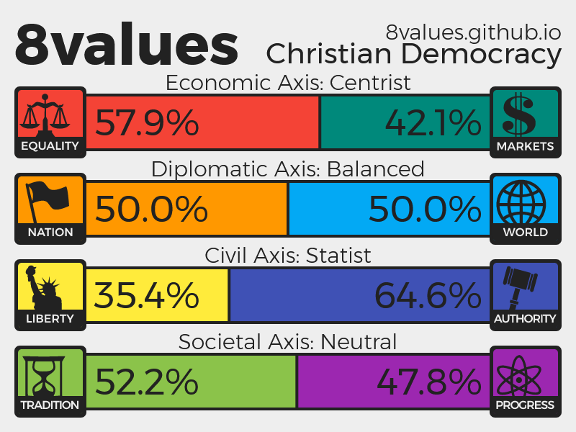Click the red 57.9% equality bar
The width and height of the screenshot is (576, 432).
pos(202,122)
